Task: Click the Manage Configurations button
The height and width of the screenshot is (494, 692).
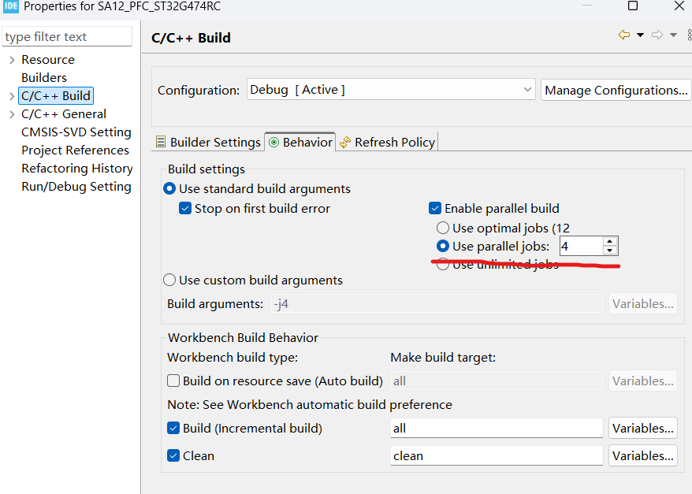Action: [616, 90]
